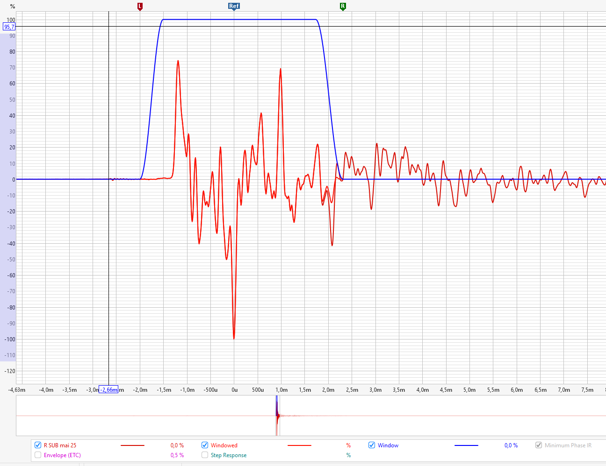Screen dimensions: 606x466
Task: Toggle the Windowed trace checkbox
Action: tap(205, 445)
